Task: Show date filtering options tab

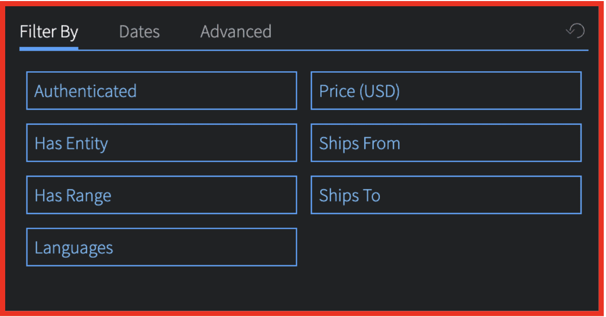Action: [x=139, y=32]
